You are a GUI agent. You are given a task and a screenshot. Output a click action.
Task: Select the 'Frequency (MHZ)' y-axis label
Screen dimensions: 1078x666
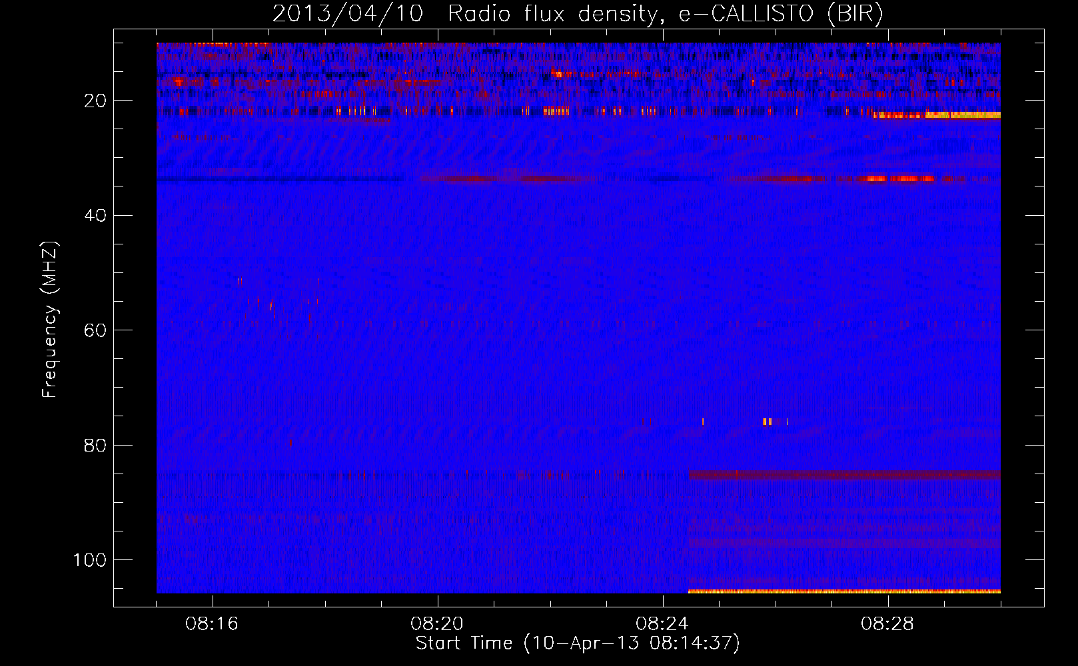[50, 319]
